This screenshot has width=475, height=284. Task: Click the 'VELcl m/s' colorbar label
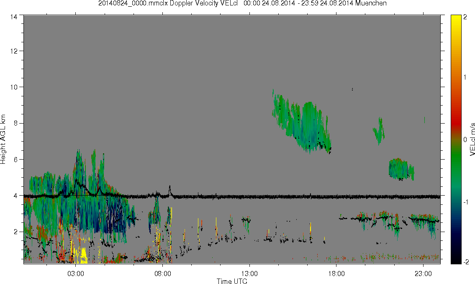(472, 139)
